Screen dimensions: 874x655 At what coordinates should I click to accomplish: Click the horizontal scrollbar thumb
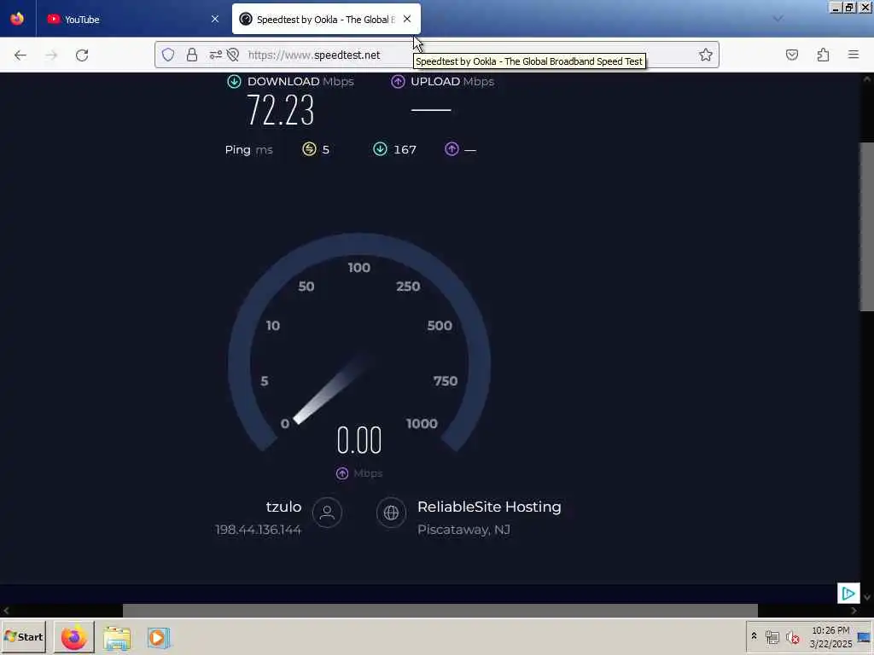coord(440,611)
